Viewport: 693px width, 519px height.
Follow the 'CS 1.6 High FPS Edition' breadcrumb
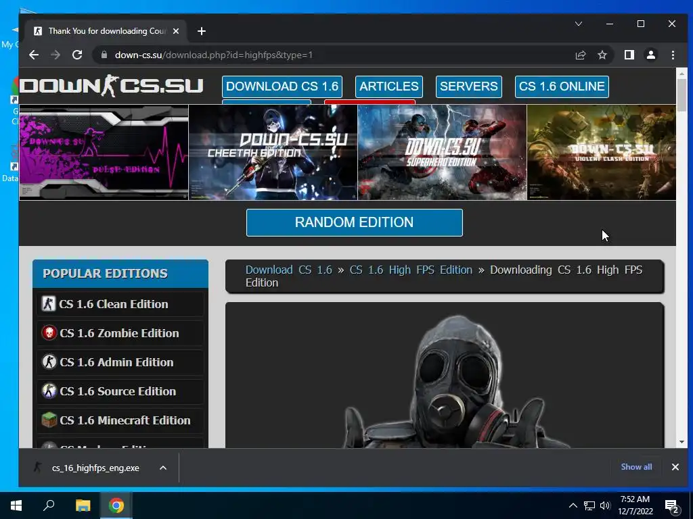click(x=411, y=270)
